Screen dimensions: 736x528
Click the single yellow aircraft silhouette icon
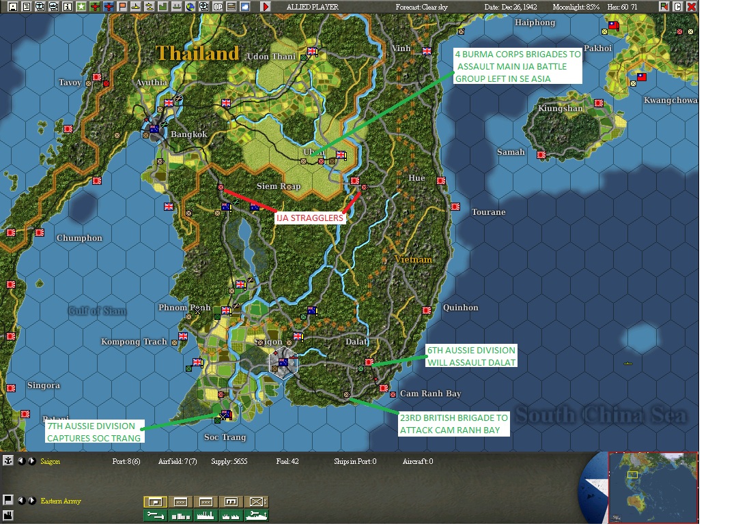[136, 7]
